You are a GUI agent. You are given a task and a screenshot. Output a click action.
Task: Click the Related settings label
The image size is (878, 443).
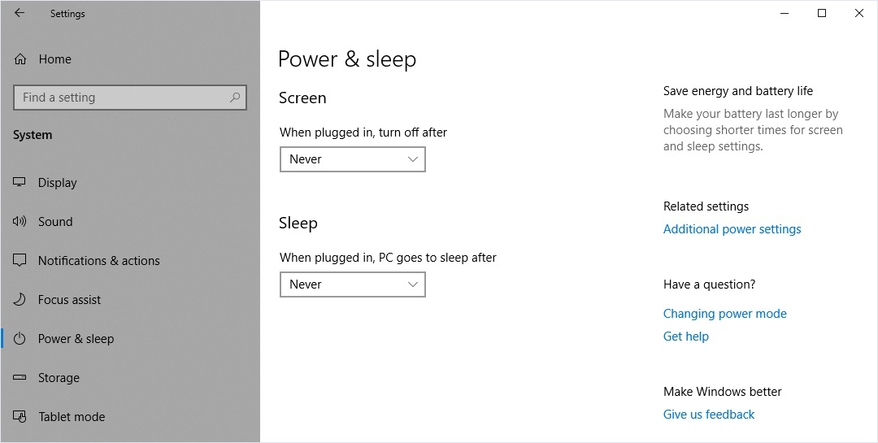point(706,206)
